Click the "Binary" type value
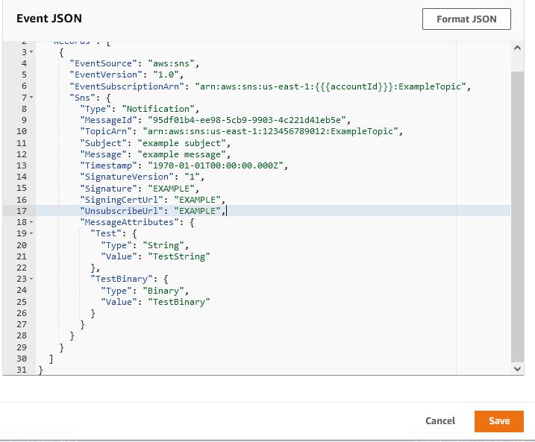Image resolution: width=535 pixels, height=442 pixels. (163, 291)
